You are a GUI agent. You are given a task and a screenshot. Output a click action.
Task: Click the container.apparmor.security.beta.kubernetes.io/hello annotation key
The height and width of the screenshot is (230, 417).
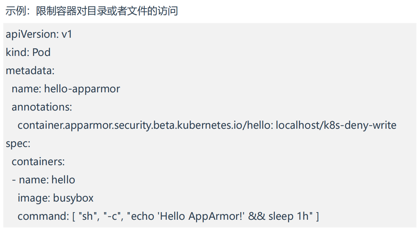point(145,125)
